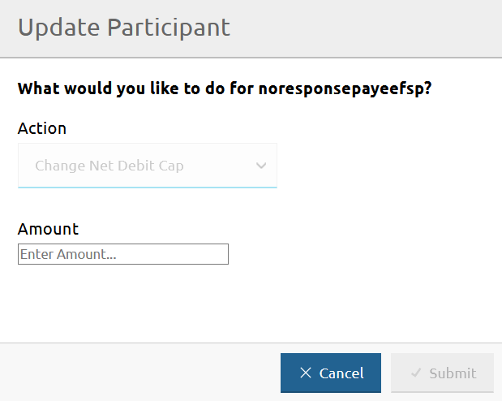Screen dimensions: 502x401
Task: Click empty footer area left of Cancel
Action: (138, 373)
